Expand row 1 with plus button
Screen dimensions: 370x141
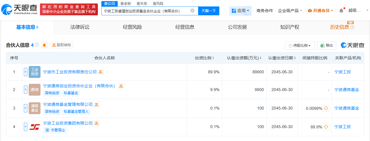[26, 72]
